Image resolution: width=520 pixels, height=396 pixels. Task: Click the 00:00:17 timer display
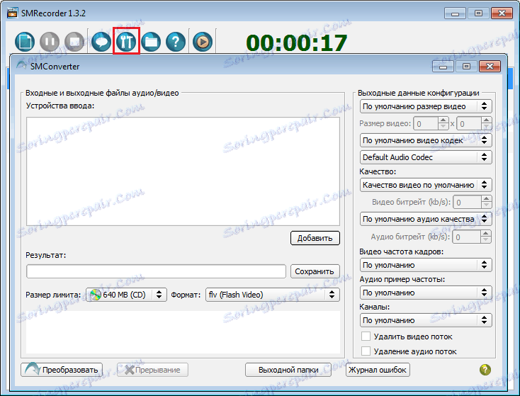296,43
